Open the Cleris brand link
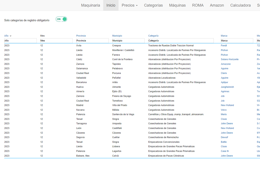 (224, 73)
